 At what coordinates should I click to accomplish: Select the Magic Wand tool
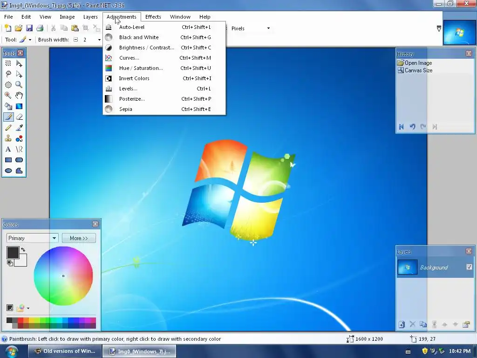[8, 95]
